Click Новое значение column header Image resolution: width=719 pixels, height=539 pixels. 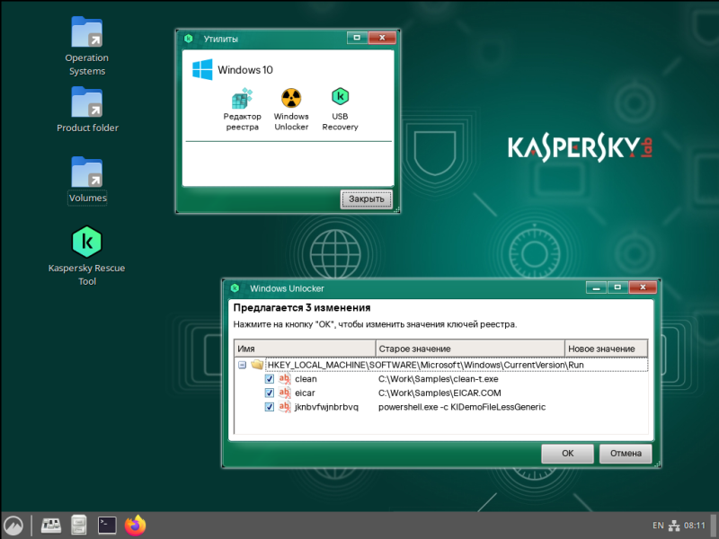coord(606,349)
